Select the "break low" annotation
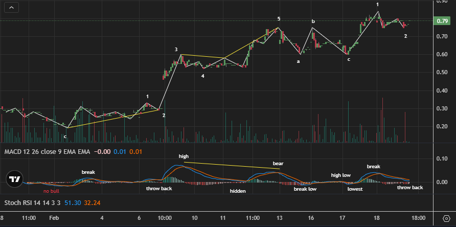The height and width of the screenshot is (227, 456). click(305, 189)
